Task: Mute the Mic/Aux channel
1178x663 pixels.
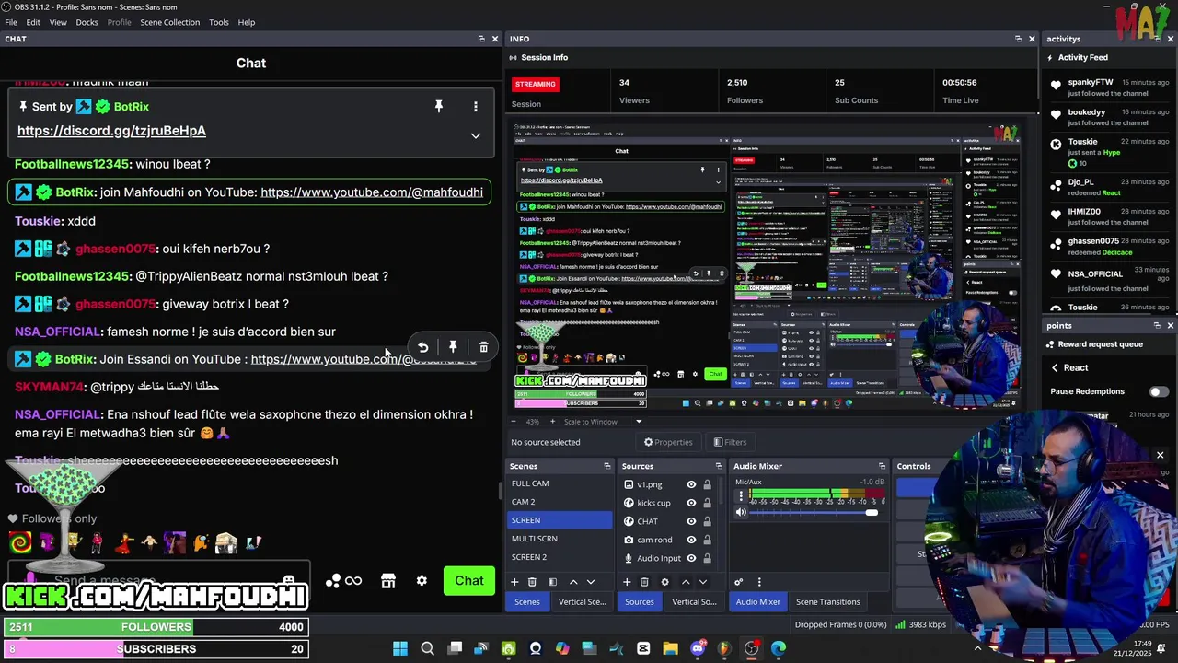Action: pyautogui.click(x=741, y=512)
